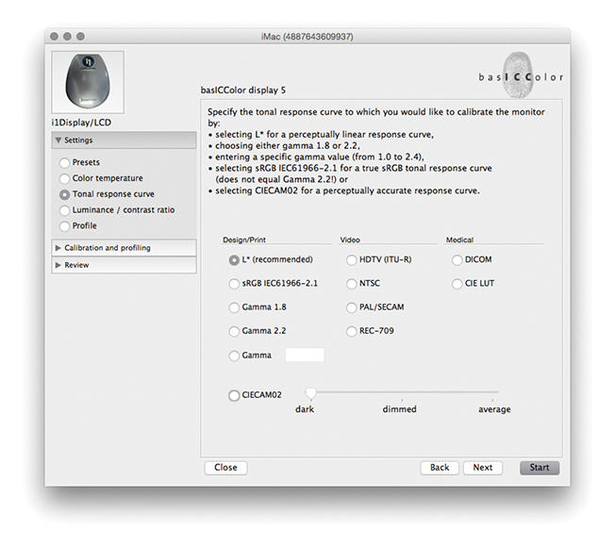Click the Back button

[x=440, y=468]
